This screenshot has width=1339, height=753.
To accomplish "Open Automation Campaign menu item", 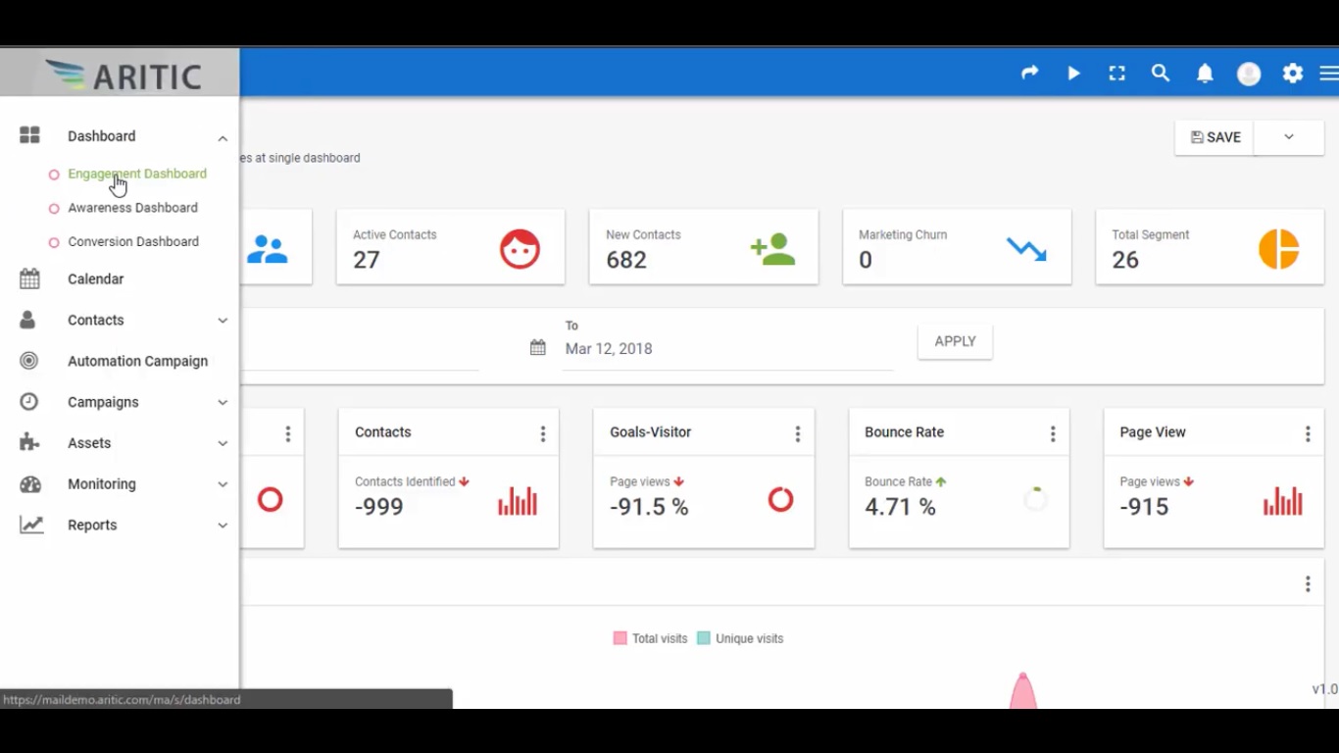I will (x=137, y=362).
